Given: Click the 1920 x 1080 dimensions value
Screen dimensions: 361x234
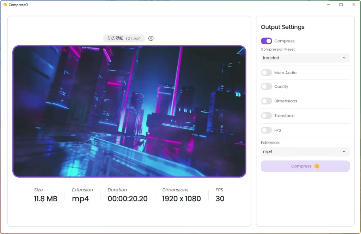Looking at the screenshot, I should [181, 199].
